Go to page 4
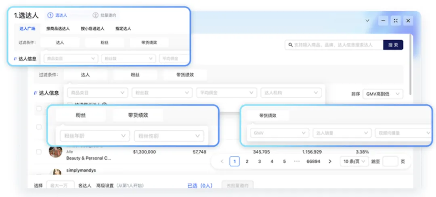 272,161
